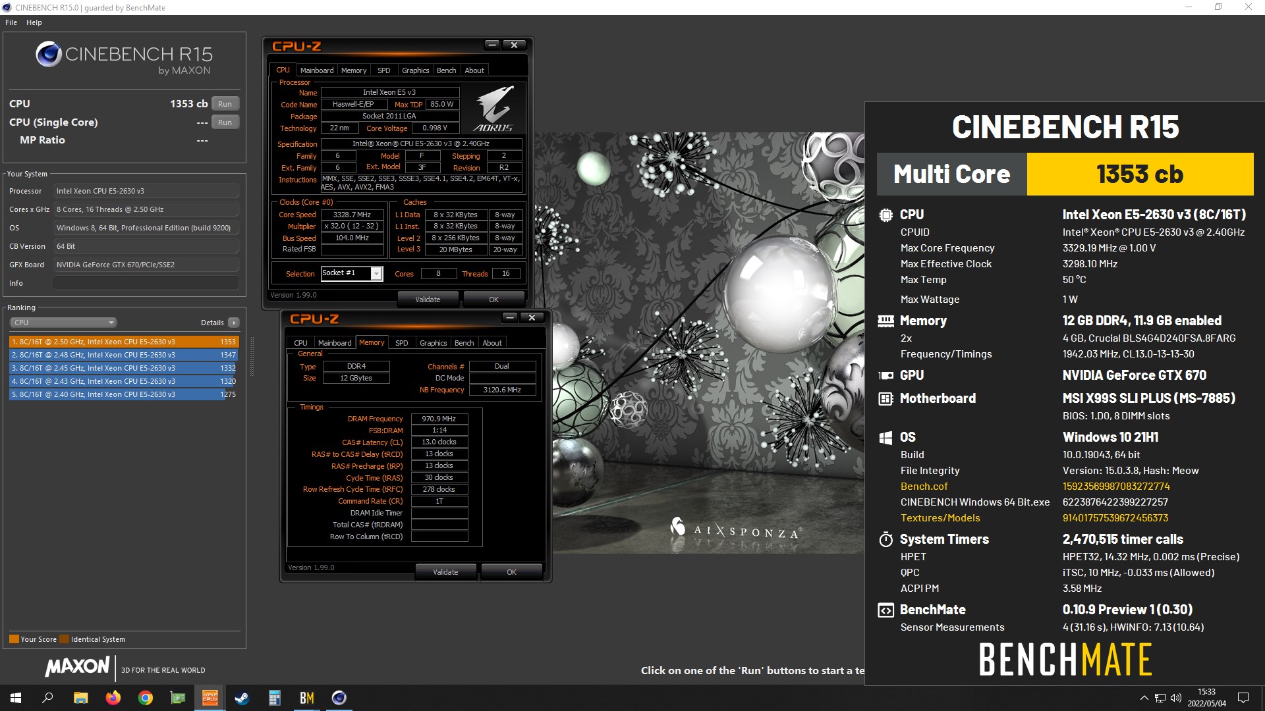Open the Windows Start menu
1265x711 pixels.
coord(16,698)
